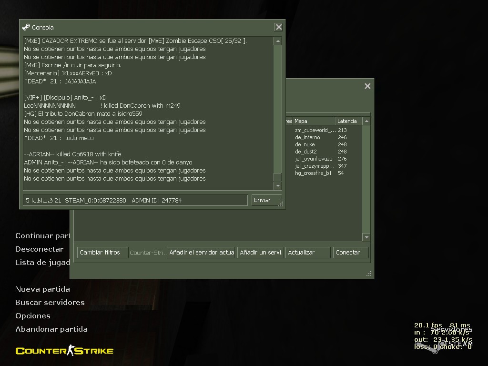Click the server list scroll up arrow
This screenshot has height=366, width=488.
point(366,121)
